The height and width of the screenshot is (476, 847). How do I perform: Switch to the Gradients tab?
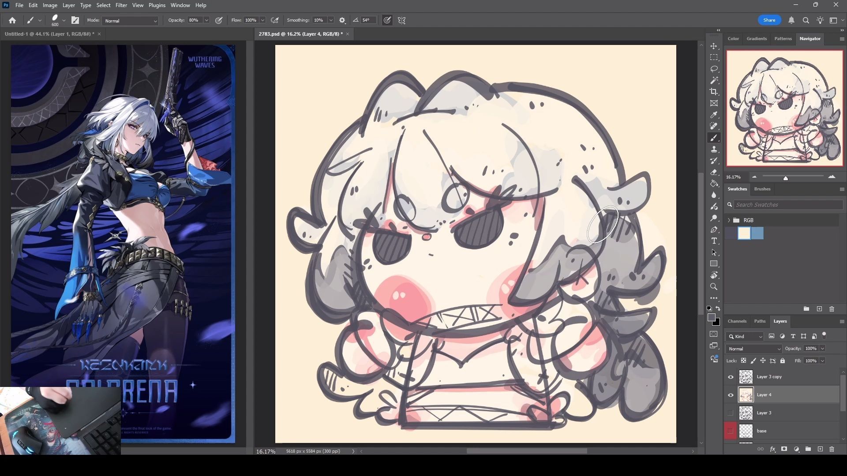(x=757, y=38)
